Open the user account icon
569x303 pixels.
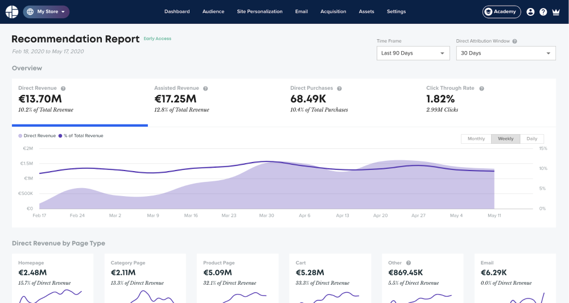[530, 12]
